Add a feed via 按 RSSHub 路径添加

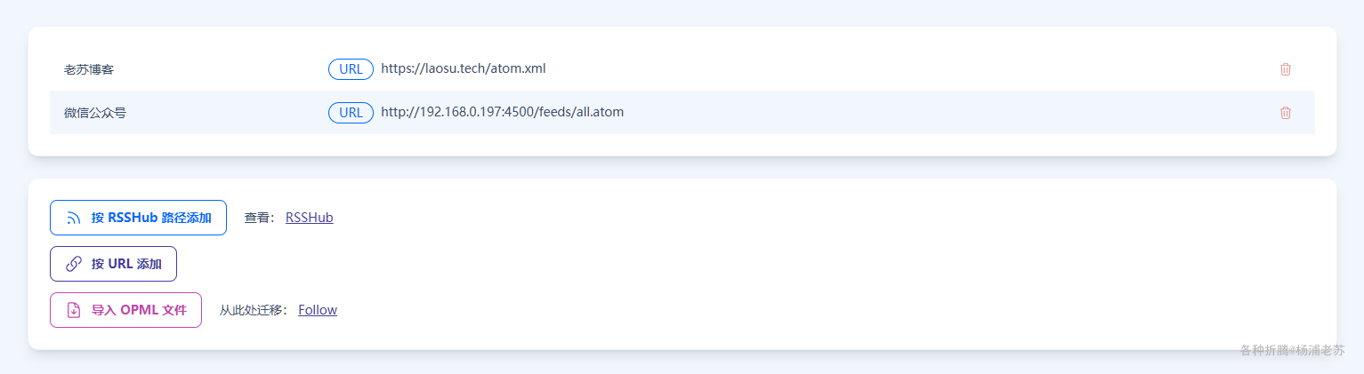pos(138,218)
